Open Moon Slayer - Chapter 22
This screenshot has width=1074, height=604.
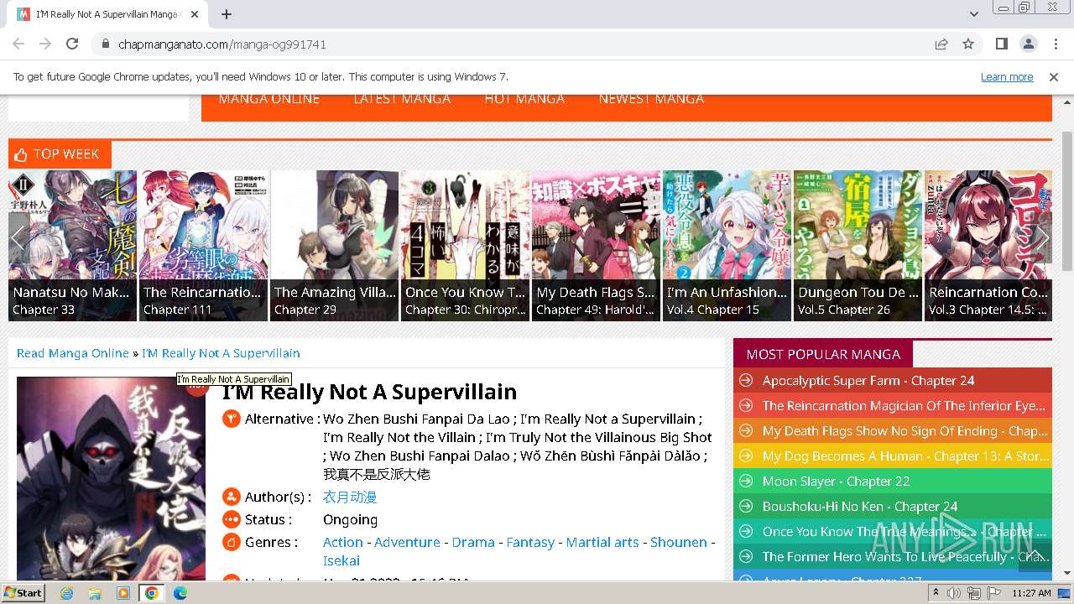tap(836, 482)
